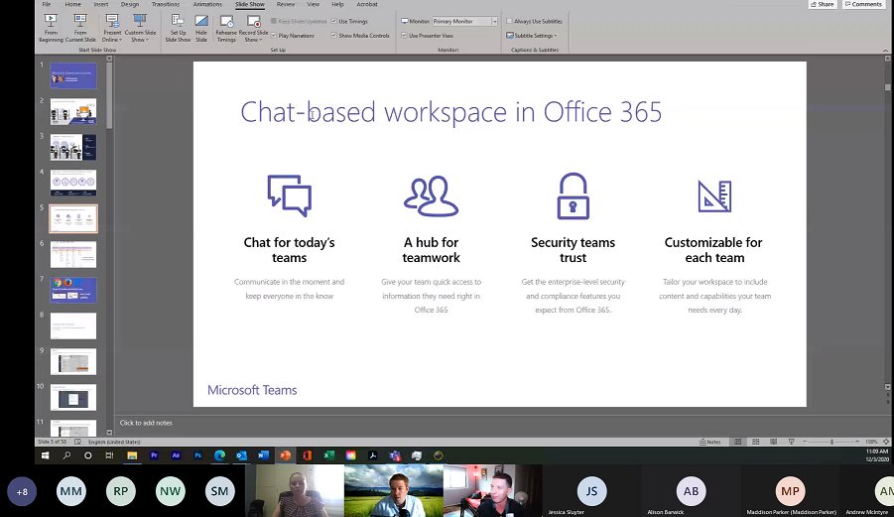
Task: Start Slide Show from status bar icon
Action: pyautogui.click(x=792, y=442)
